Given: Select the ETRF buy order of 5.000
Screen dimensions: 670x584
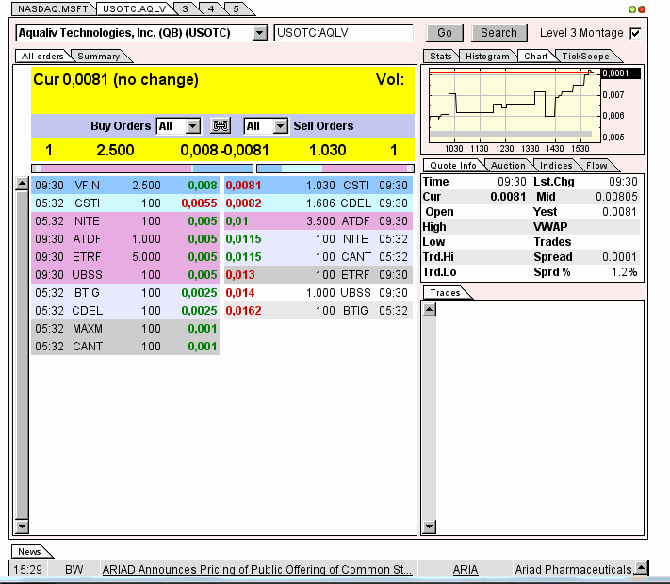Looking at the screenshot, I should [125, 257].
